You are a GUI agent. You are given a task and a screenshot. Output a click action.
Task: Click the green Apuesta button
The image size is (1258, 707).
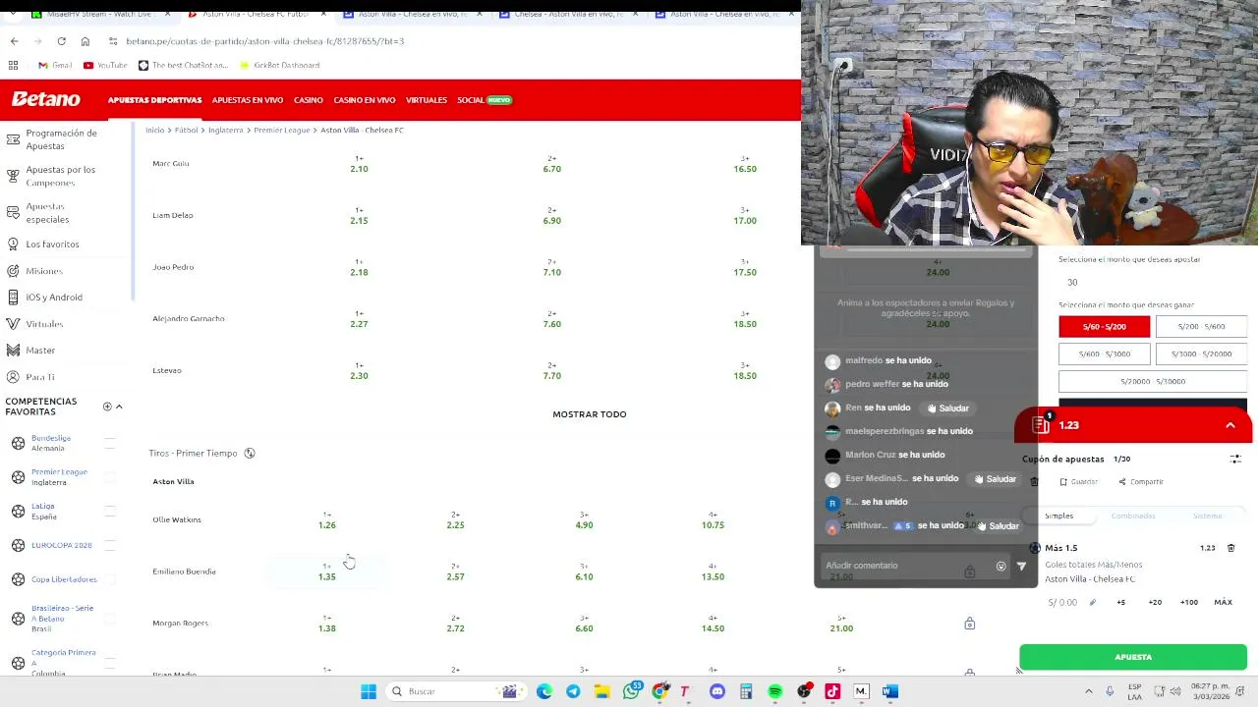click(1133, 657)
